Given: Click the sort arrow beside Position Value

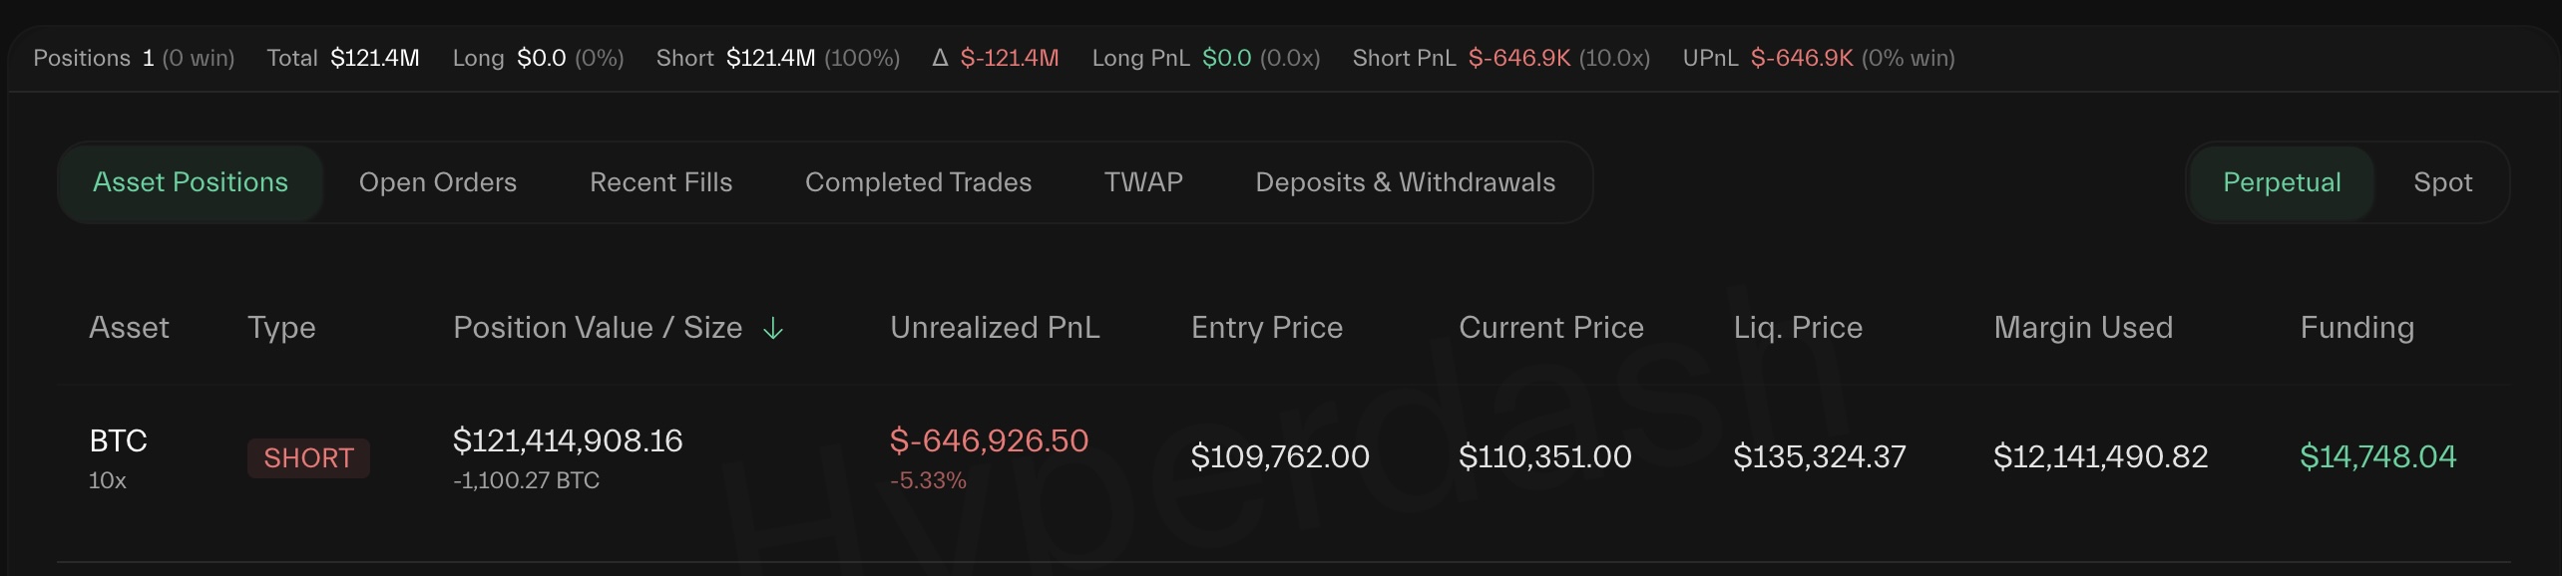Looking at the screenshot, I should (x=773, y=329).
